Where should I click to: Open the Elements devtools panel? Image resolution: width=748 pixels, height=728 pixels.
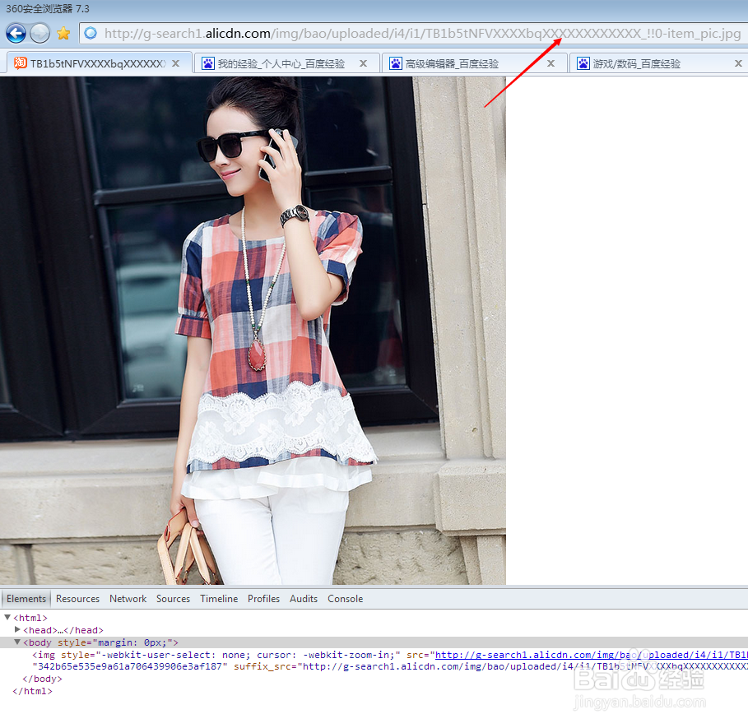click(26, 599)
